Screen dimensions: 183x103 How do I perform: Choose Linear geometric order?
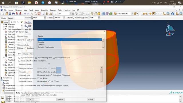18,48
